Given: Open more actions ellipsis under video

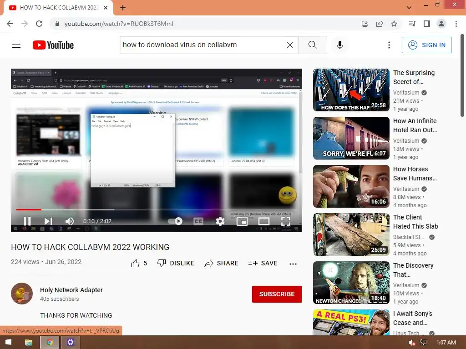Looking at the screenshot, I should (x=293, y=264).
